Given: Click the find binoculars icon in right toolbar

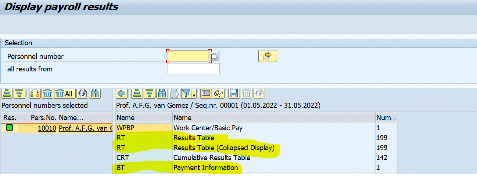Looking at the screenshot, I should pos(161,93).
